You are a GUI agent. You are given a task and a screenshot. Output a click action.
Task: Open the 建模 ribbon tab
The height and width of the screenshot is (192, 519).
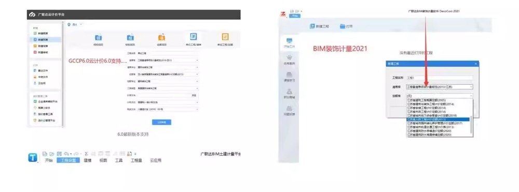tap(87, 160)
